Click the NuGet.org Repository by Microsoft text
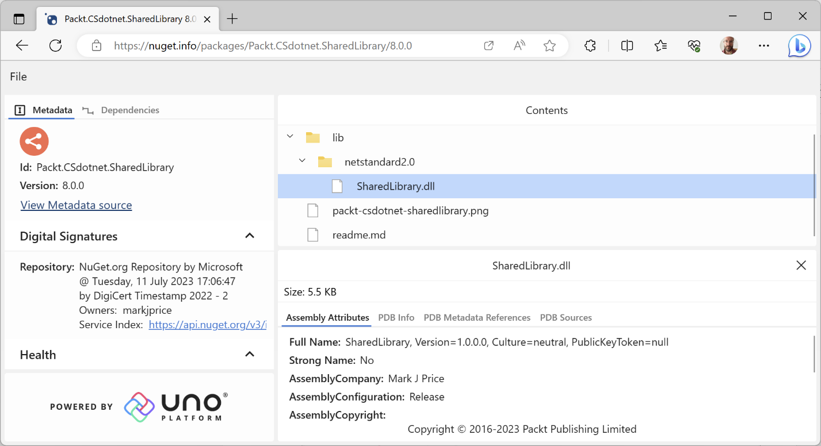The image size is (821, 446). pos(161,267)
